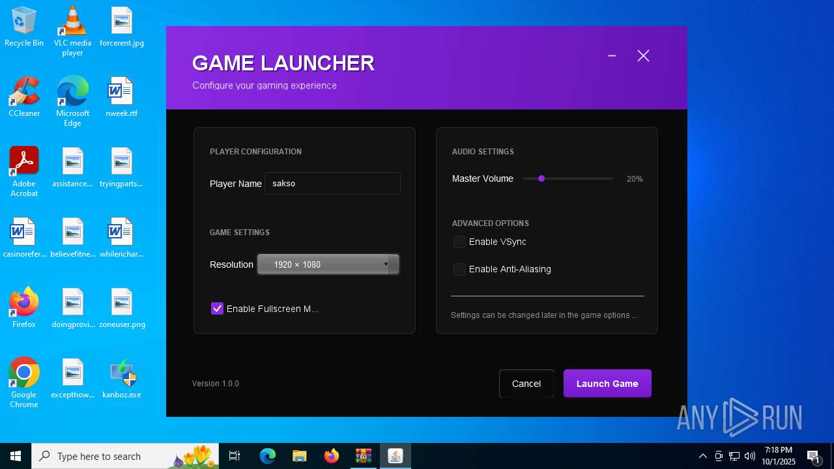
Task: Open the network tray icon
Action: point(734,456)
